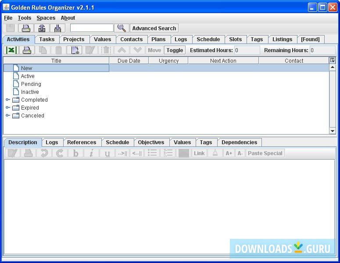Move activity down with chevron icon
This screenshot has height=263, width=340.
(138, 50)
